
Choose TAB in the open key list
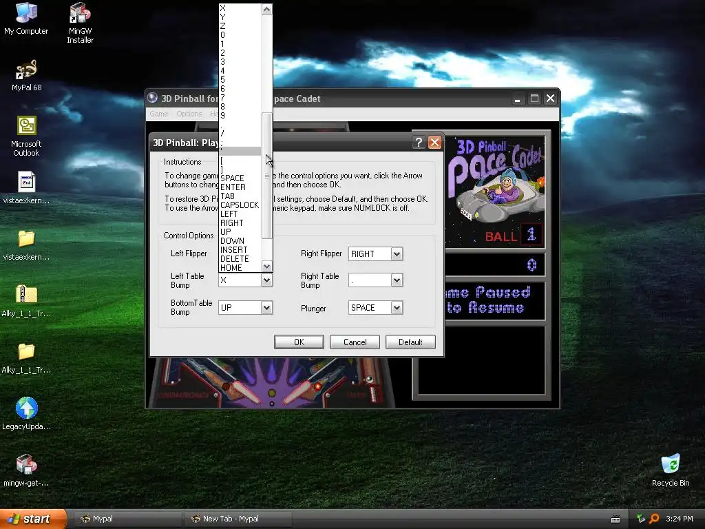[240, 196]
